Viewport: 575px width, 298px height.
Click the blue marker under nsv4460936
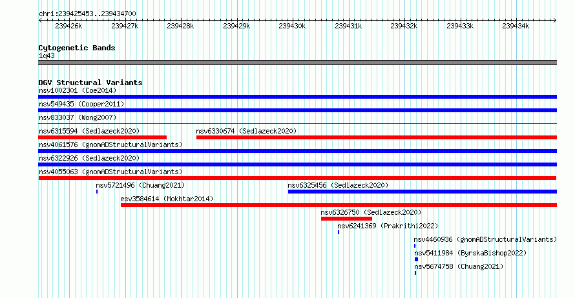(x=415, y=246)
